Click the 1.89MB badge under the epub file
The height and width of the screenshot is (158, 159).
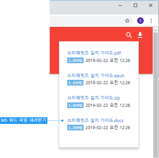[x=75, y=83]
